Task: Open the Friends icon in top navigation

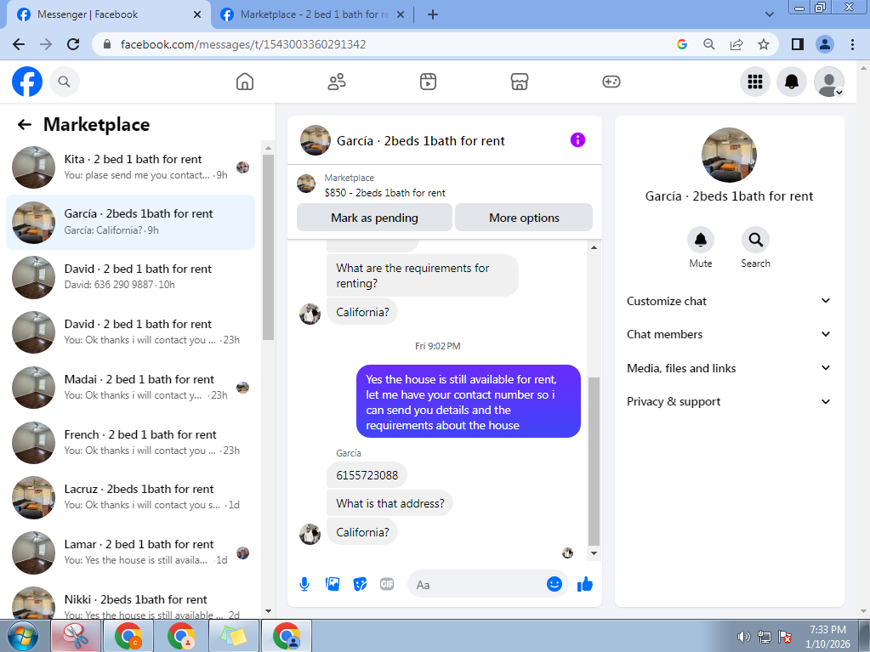Action: [336, 82]
